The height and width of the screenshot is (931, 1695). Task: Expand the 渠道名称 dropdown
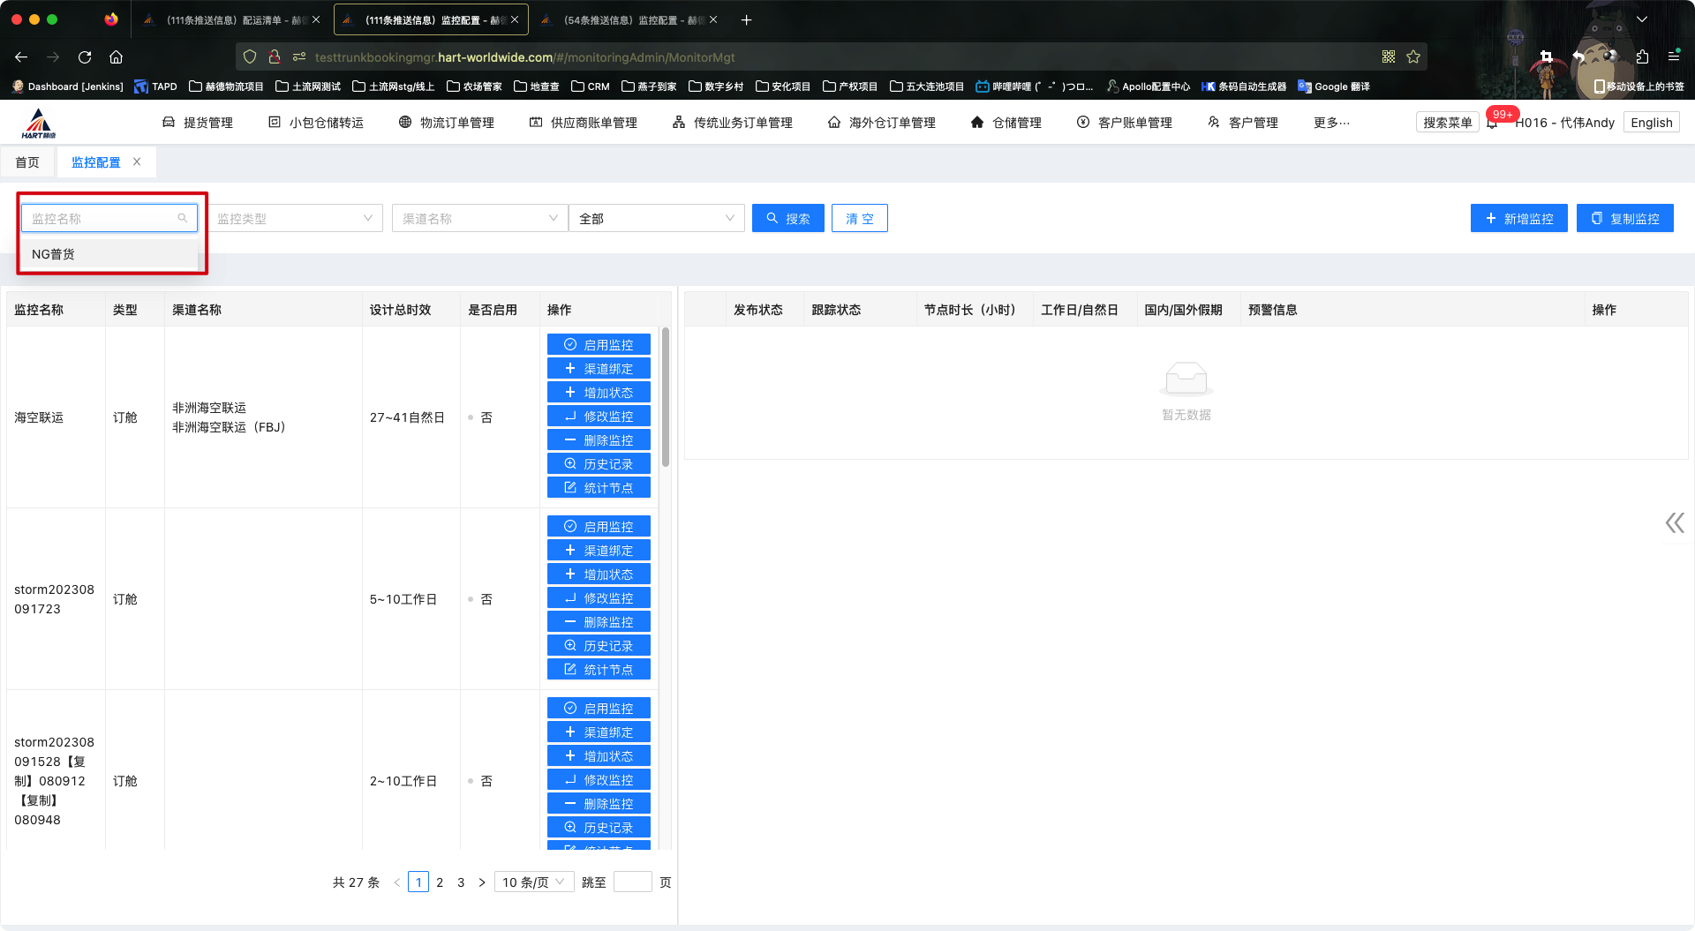tap(479, 219)
